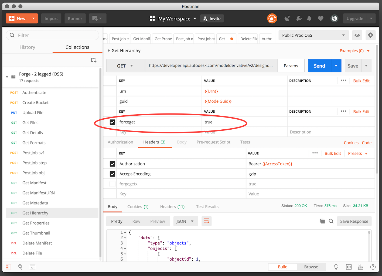The width and height of the screenshot is (382, 276).
Task: Switch to the History tab
Action: coord(27,47)
